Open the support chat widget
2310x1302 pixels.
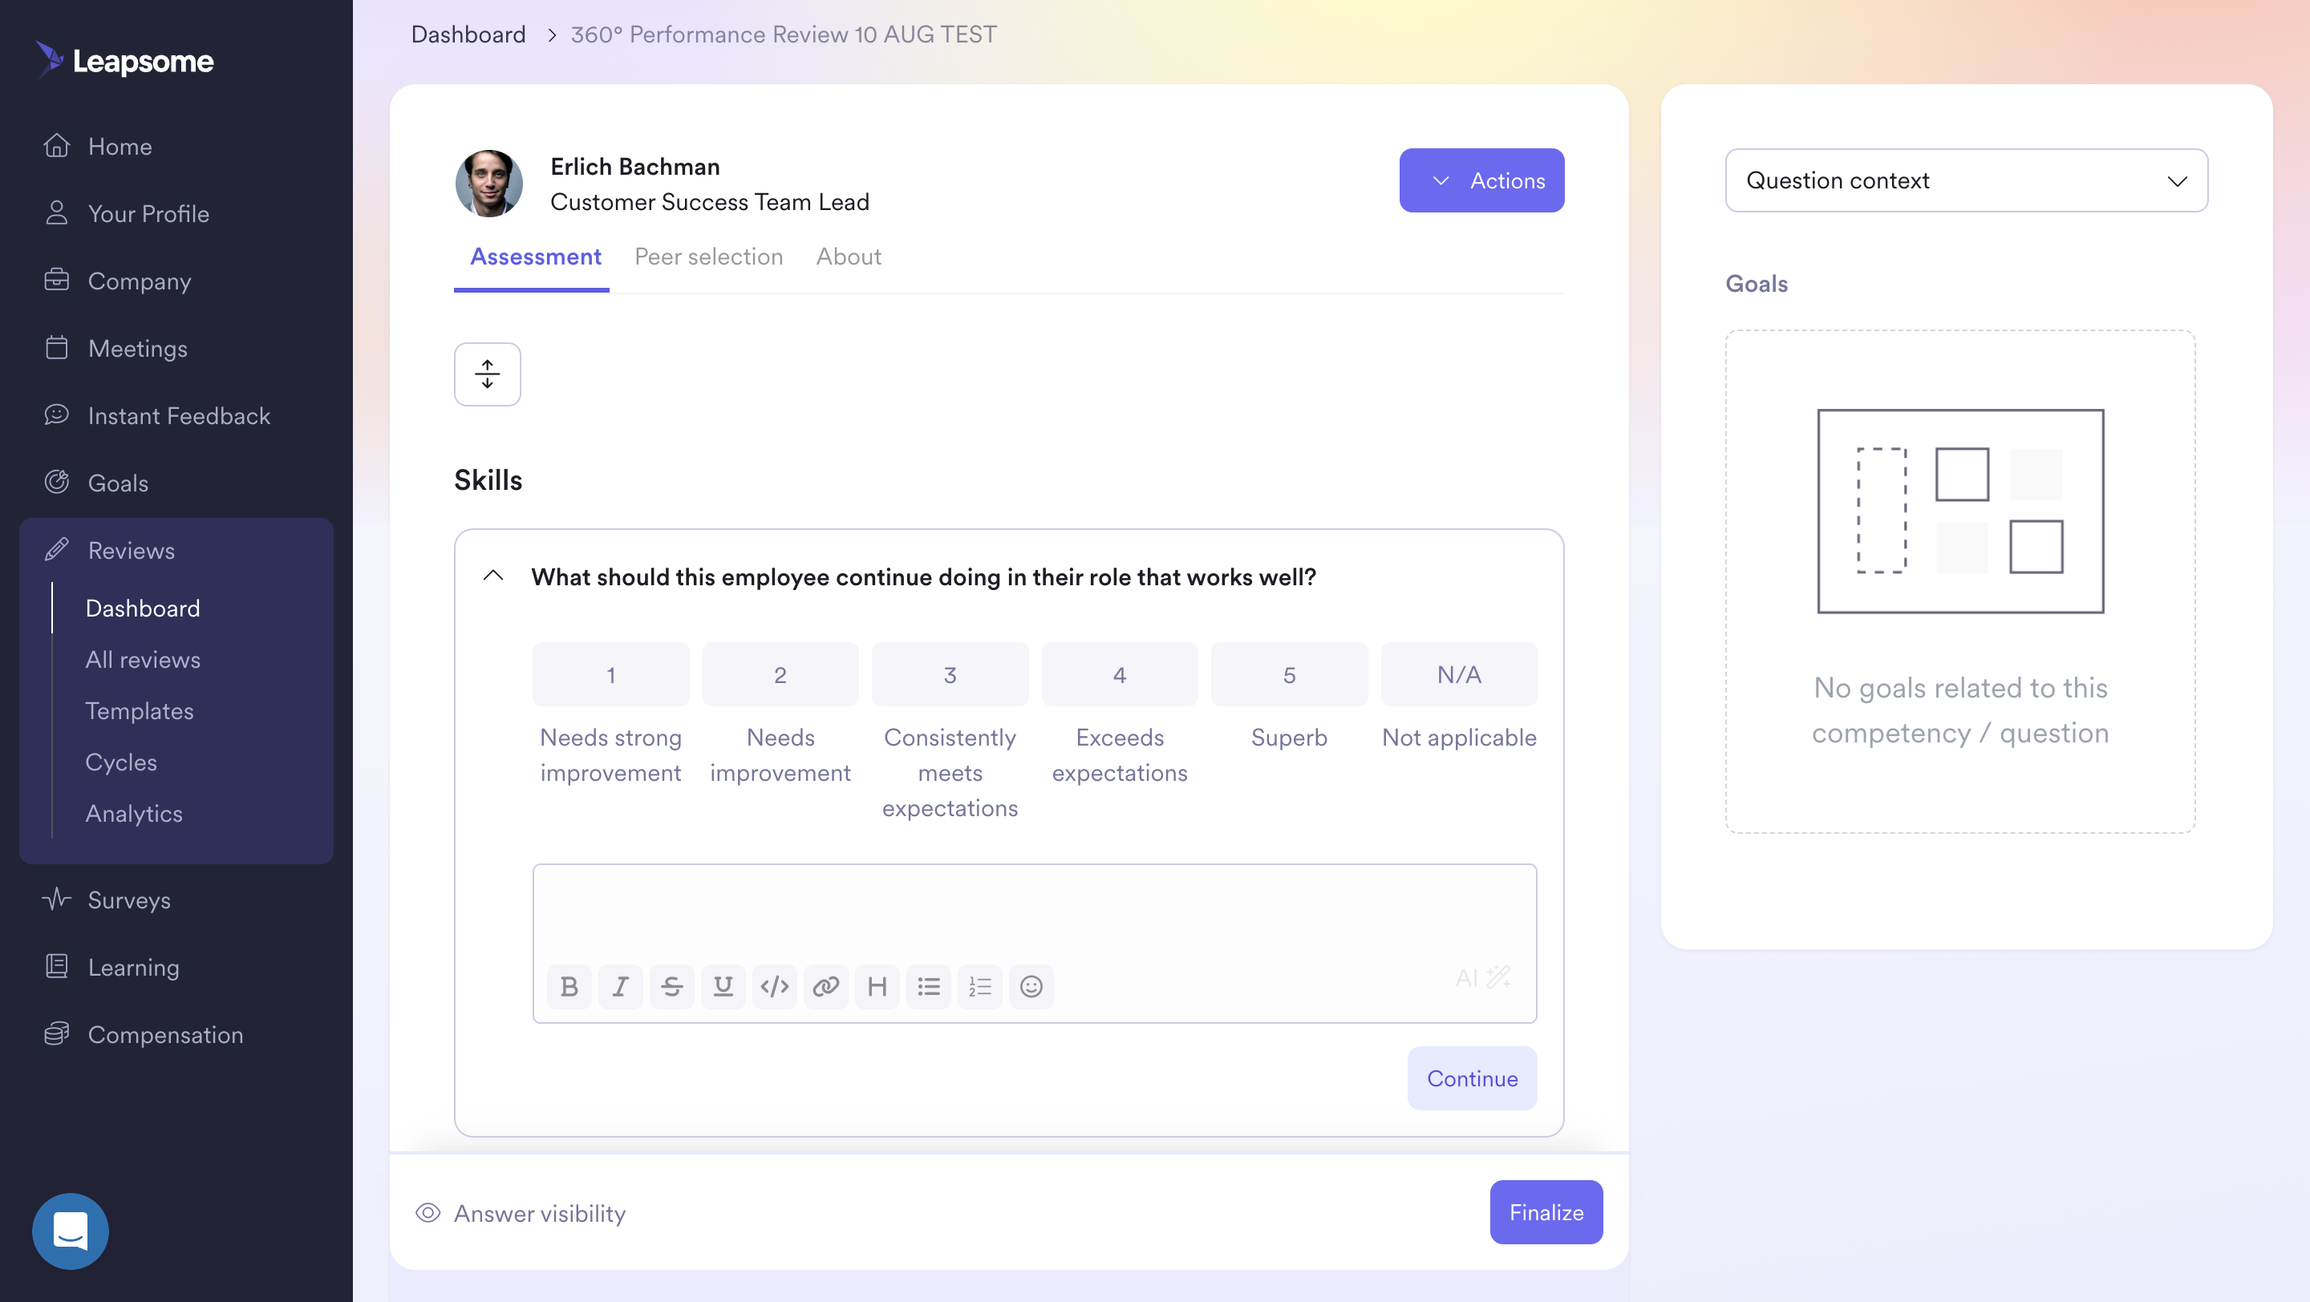pos(70,1231)
